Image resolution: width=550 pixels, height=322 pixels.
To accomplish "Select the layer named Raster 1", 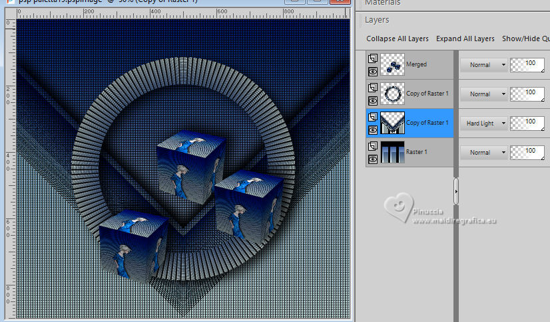I will coord(417,152).
